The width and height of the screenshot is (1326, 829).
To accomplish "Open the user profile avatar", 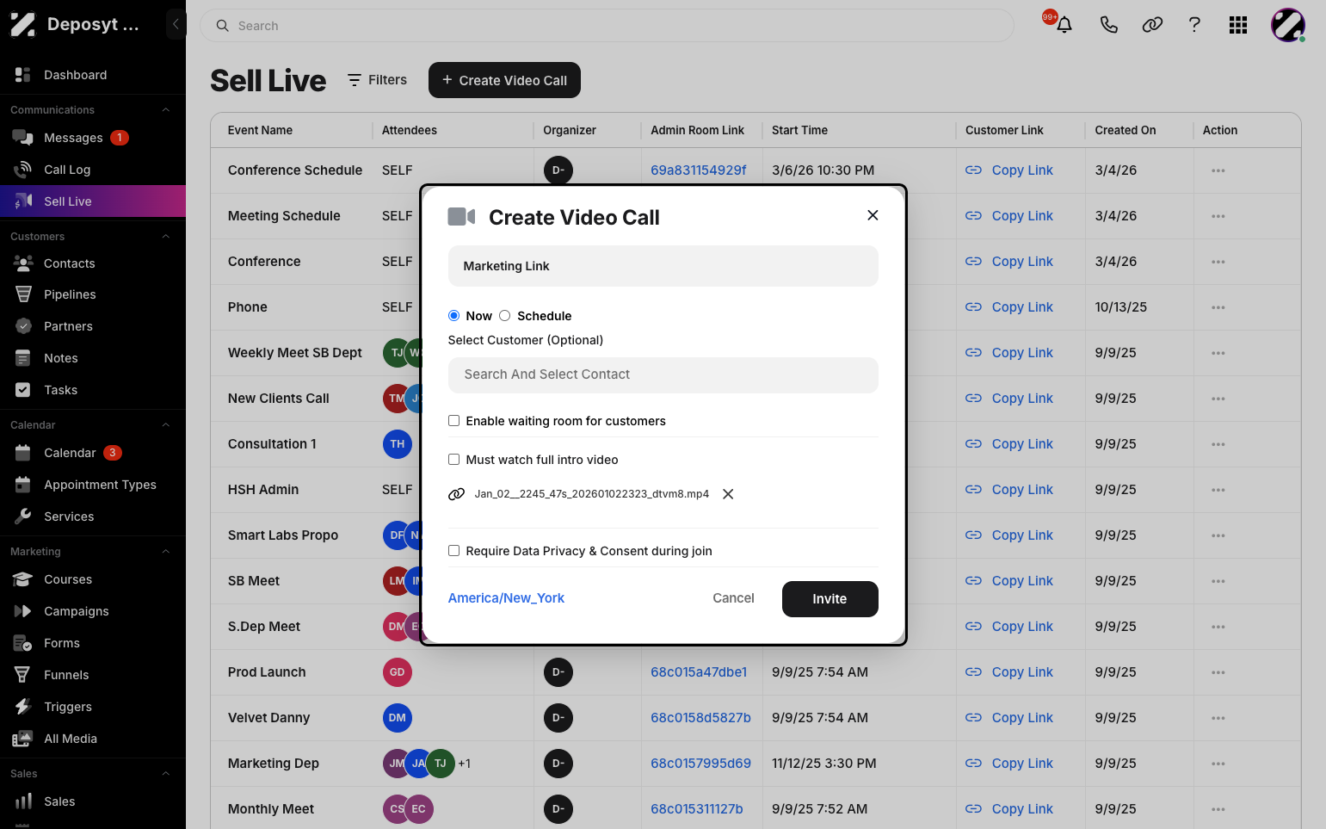I will pos(1288,25).
